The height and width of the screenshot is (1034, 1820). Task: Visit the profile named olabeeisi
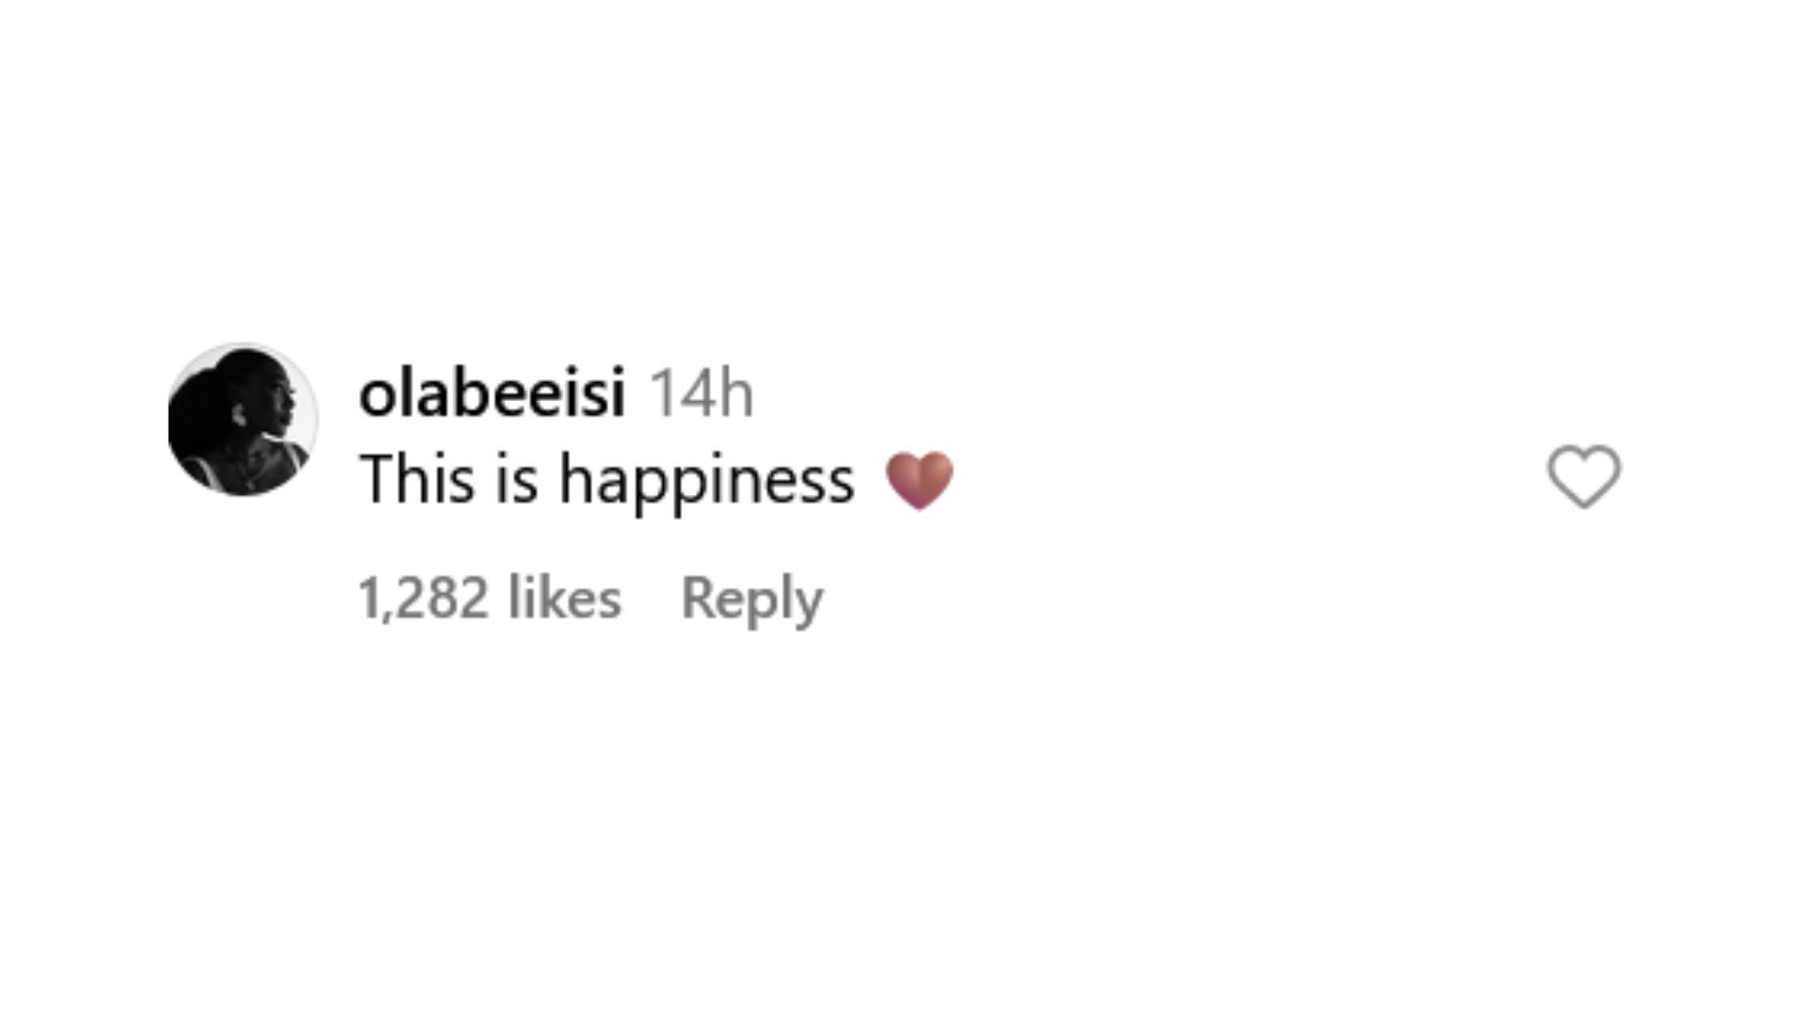491,393
